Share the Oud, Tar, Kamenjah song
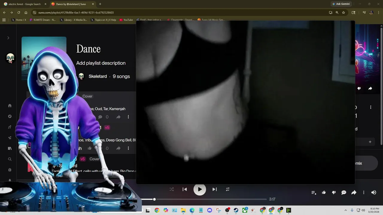Screen dimensions: 383x215 (118, 117)
